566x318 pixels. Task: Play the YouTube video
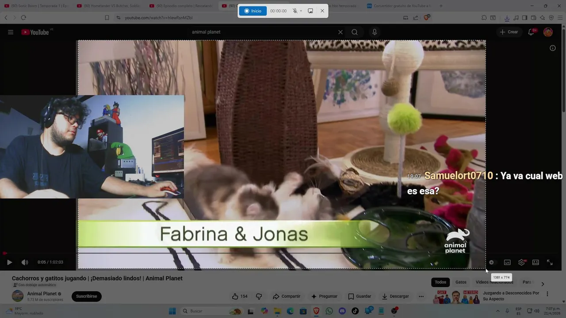(x=9, y=262)
